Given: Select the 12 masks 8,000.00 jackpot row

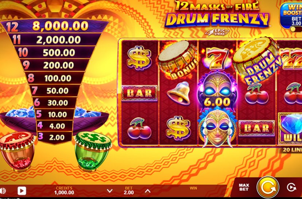Looking at the screenshot, I should point(55,26).
